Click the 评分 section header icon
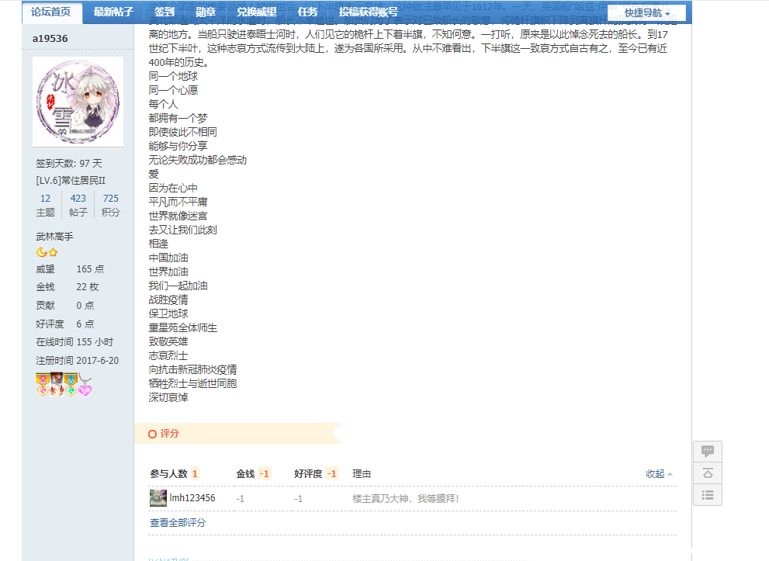This screenshot has height=561, width=769. click(152, 434)
